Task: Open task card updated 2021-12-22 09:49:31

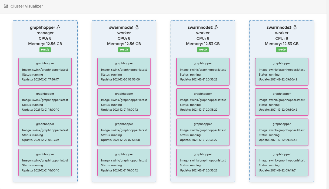Action: 282,163
